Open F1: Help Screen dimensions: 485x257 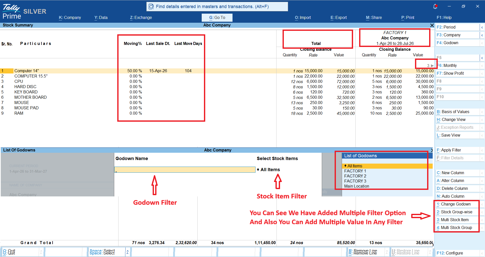pos(444,18)
